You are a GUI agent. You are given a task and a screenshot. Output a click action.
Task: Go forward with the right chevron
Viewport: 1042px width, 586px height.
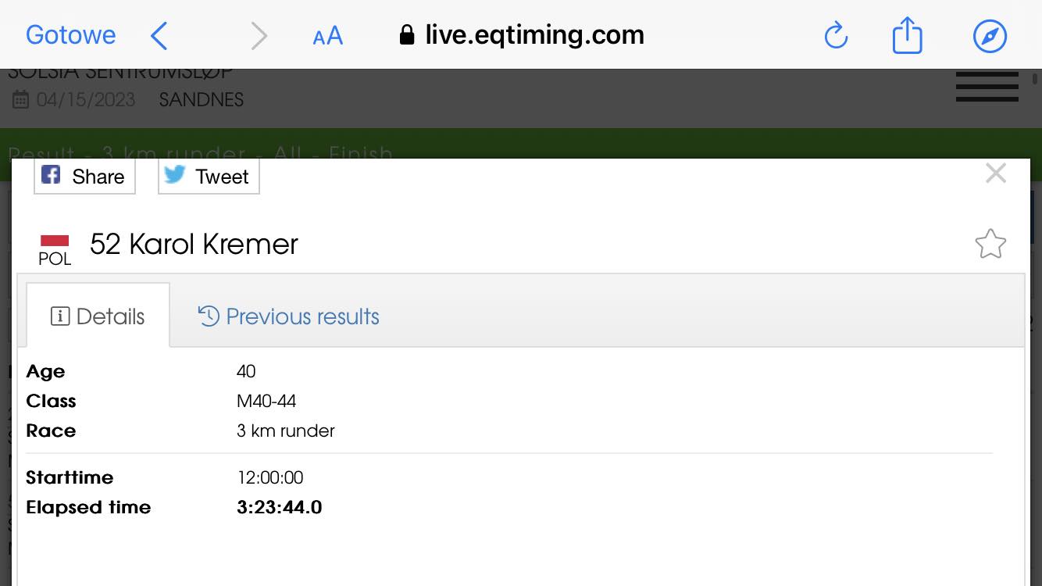click(259, 36)
